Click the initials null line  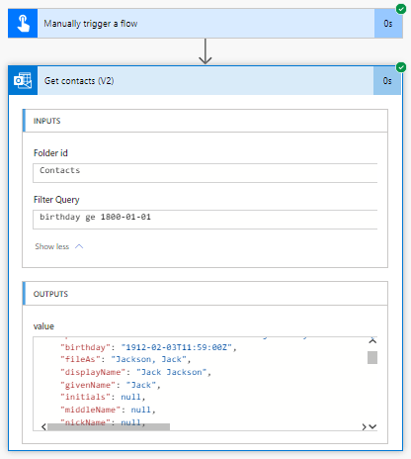pos(103,397)
